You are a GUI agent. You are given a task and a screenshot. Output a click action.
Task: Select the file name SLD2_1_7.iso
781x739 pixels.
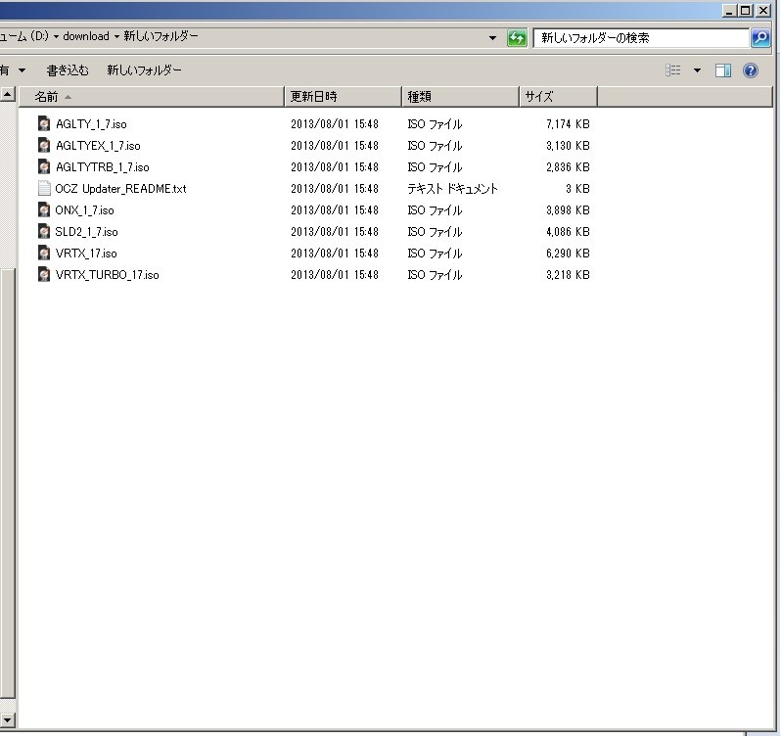pyautogui.click(x=87, y=232)
